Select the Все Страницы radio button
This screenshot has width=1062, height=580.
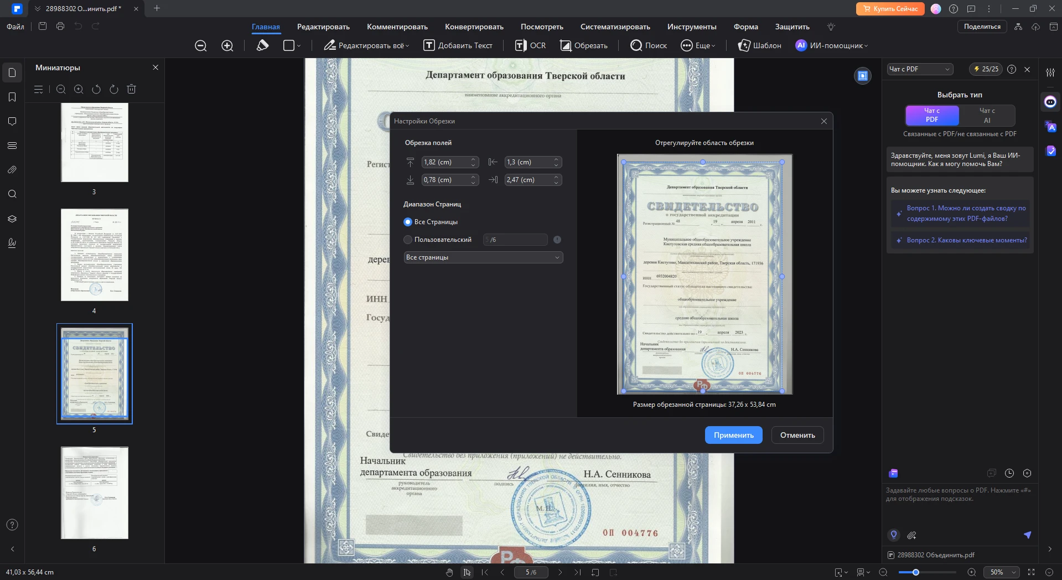tap(408, 222)
